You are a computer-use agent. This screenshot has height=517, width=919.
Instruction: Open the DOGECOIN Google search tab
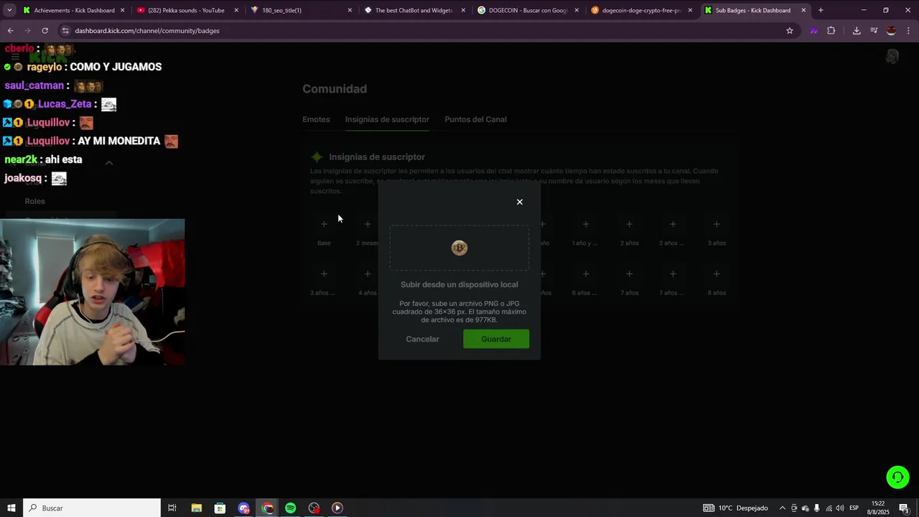528,10
